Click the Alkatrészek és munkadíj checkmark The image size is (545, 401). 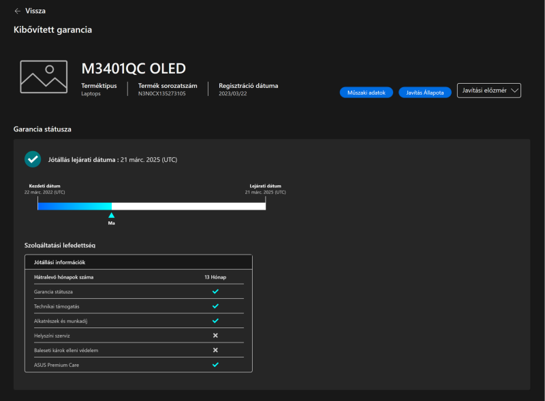coord(215,321)
